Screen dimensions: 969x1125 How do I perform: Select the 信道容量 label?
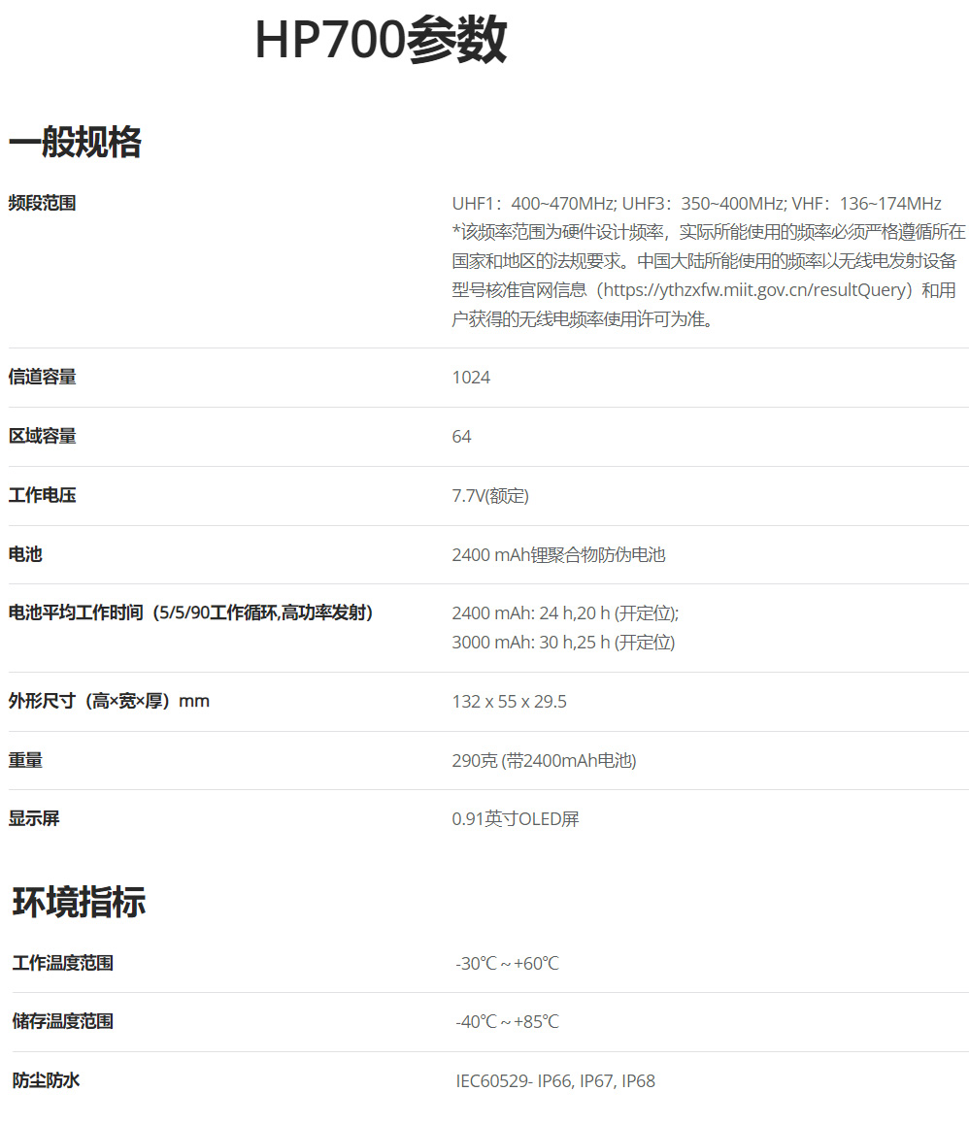pos(43,378)
